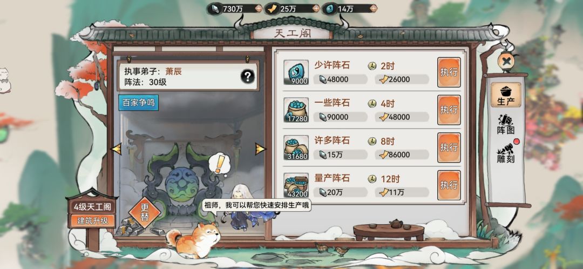This screenshot has height=269, width=583.
Task: Click 建筑升级 to upgrade building
Action: pyautogui.click(x=92, y=220)
